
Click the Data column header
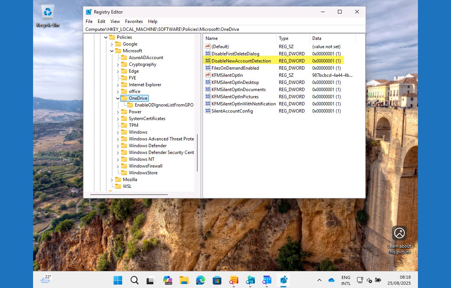333,38
